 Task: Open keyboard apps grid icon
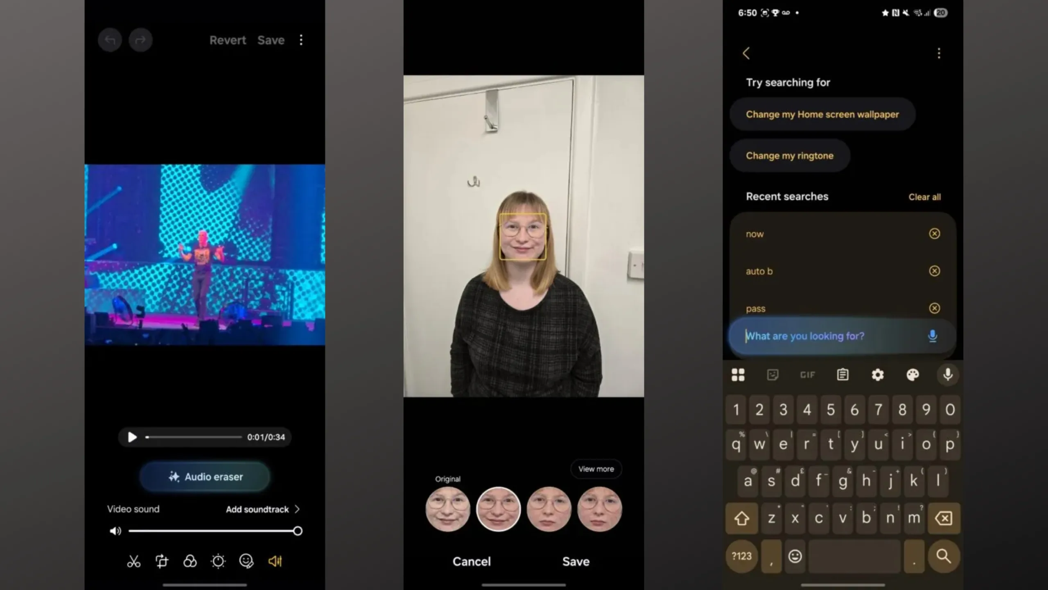click(738, 375)
